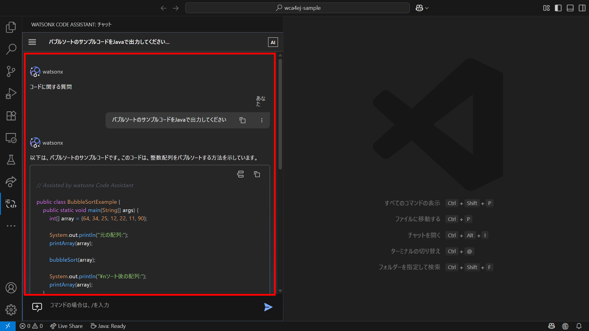
Task: Click Live Share in status bar
Action: pyautogui.click(x=67, y=326)
